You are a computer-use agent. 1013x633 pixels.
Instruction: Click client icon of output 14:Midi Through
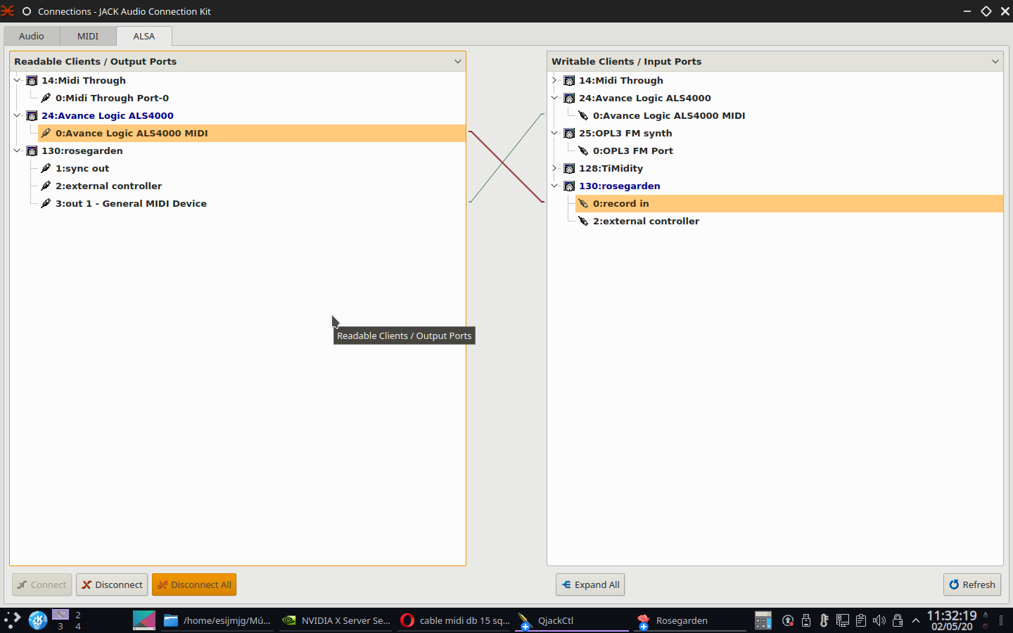click(32, 80)
